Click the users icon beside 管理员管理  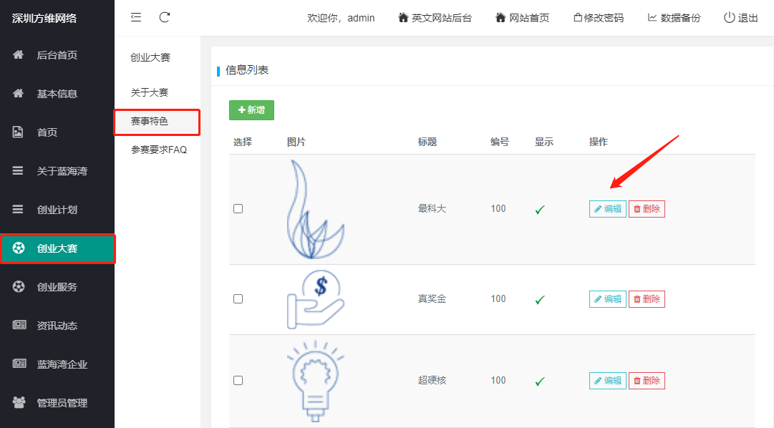tap(19, 403)
